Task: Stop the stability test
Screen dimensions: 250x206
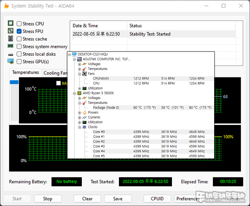Action: click(x=48, y=199)
